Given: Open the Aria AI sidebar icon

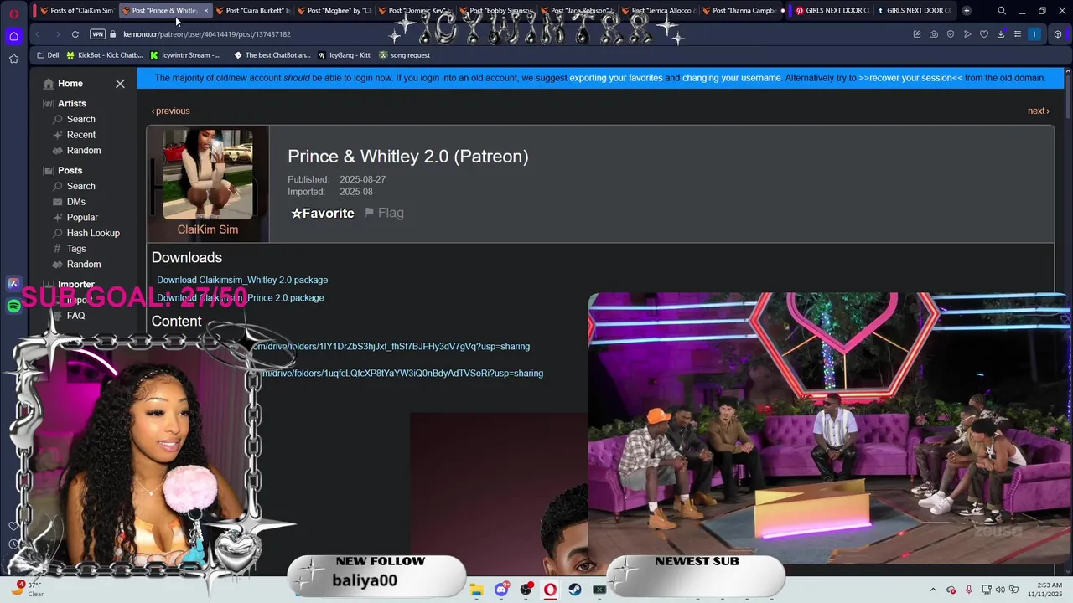Looking at the screenshot, I should (13, 284).
